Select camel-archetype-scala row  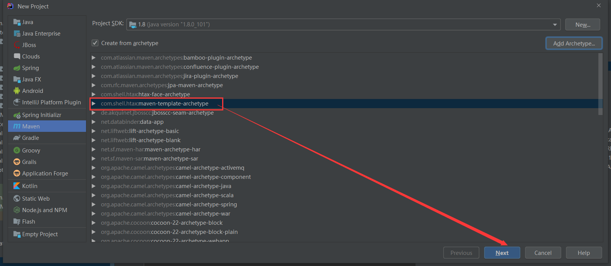pos(344,195)
